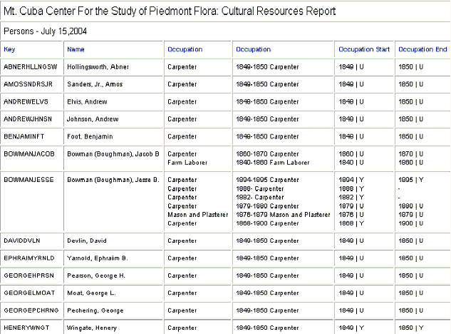451x334 pixels.
Task: Click 'Farm Laborer' in Jacob Bowman's occupation cell
Action: tap(187, 163)
